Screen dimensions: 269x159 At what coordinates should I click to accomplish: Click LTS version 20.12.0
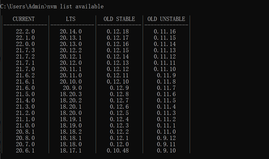(x=71, y=63)
